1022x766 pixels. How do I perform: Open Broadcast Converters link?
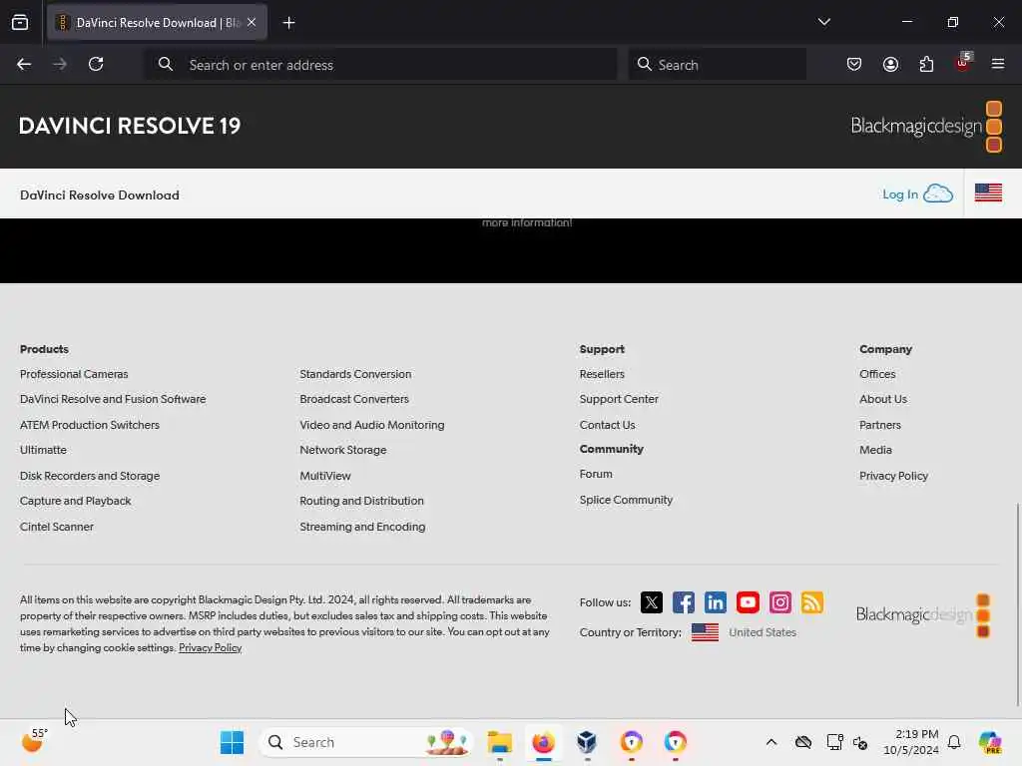354,399
